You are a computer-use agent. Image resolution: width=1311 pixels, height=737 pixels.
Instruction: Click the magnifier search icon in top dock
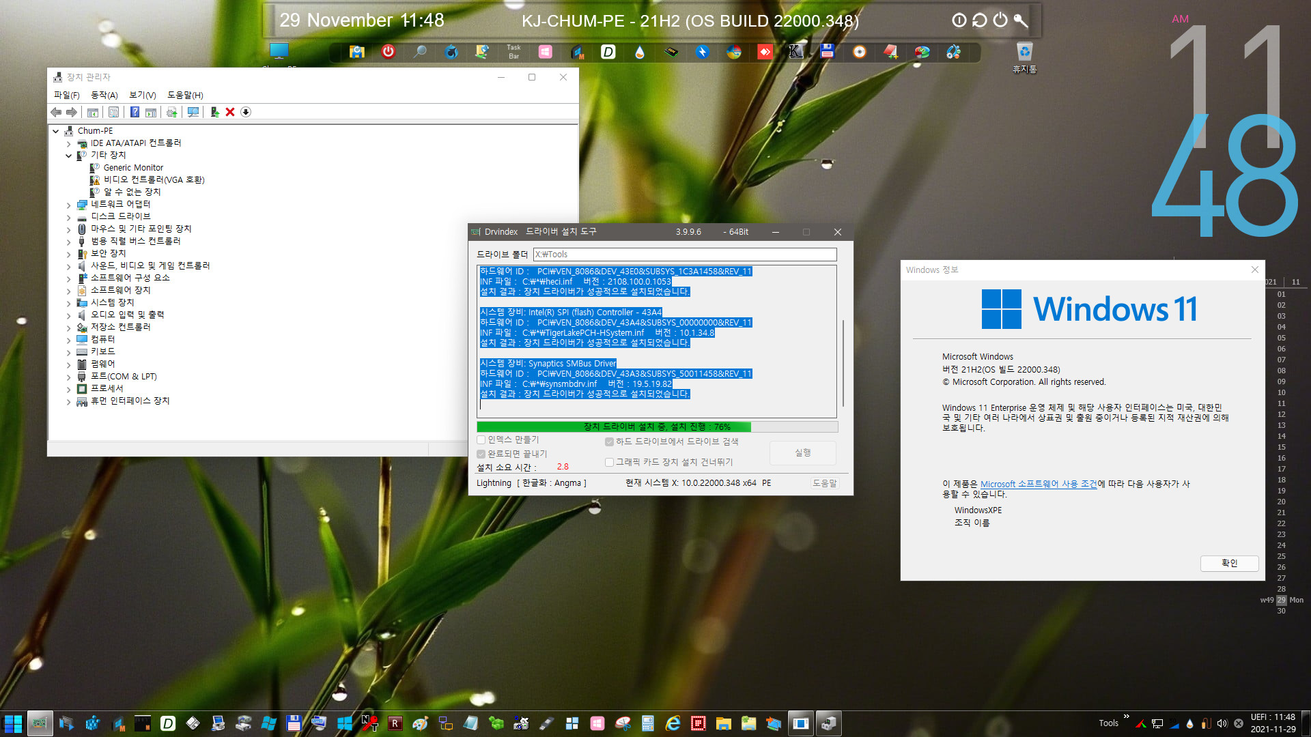(420, 52)
